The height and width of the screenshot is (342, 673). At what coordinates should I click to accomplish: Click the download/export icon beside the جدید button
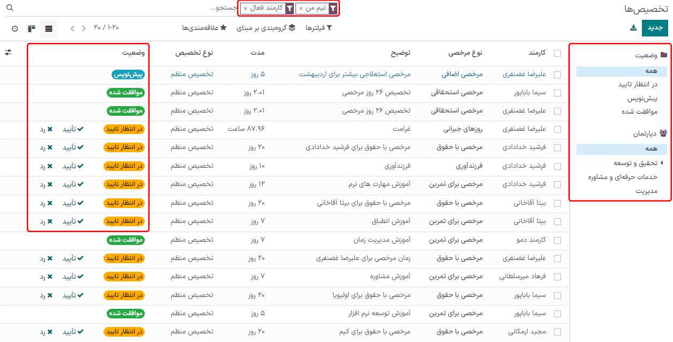point(634,28)
